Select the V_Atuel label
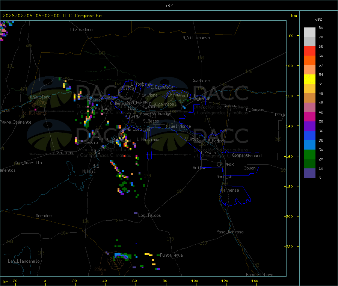The image size is (338, 286). click(x=193, y=139)
